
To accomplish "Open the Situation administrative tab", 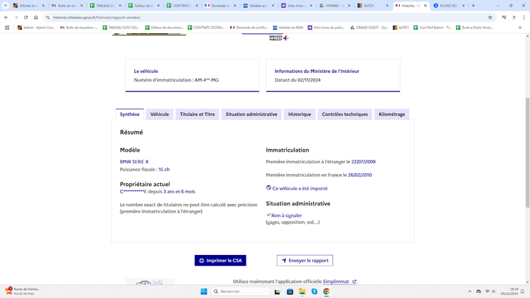I will tap(251, 114).
